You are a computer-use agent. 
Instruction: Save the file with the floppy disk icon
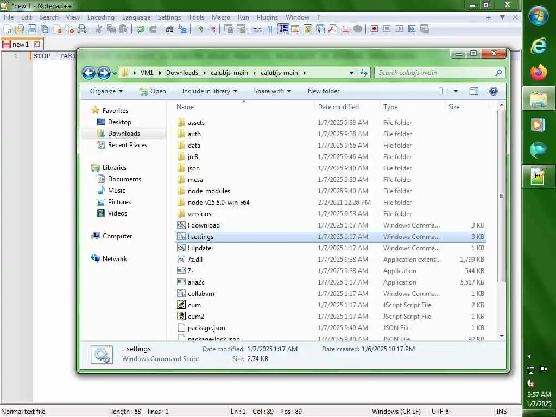click(32, 29)
